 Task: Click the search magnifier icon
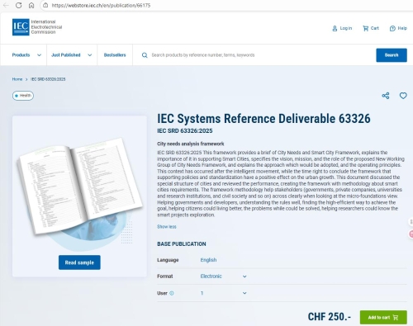click(x=145, y=55)
